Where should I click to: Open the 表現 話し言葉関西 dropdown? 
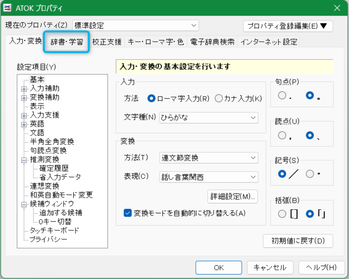coord(209,177)
